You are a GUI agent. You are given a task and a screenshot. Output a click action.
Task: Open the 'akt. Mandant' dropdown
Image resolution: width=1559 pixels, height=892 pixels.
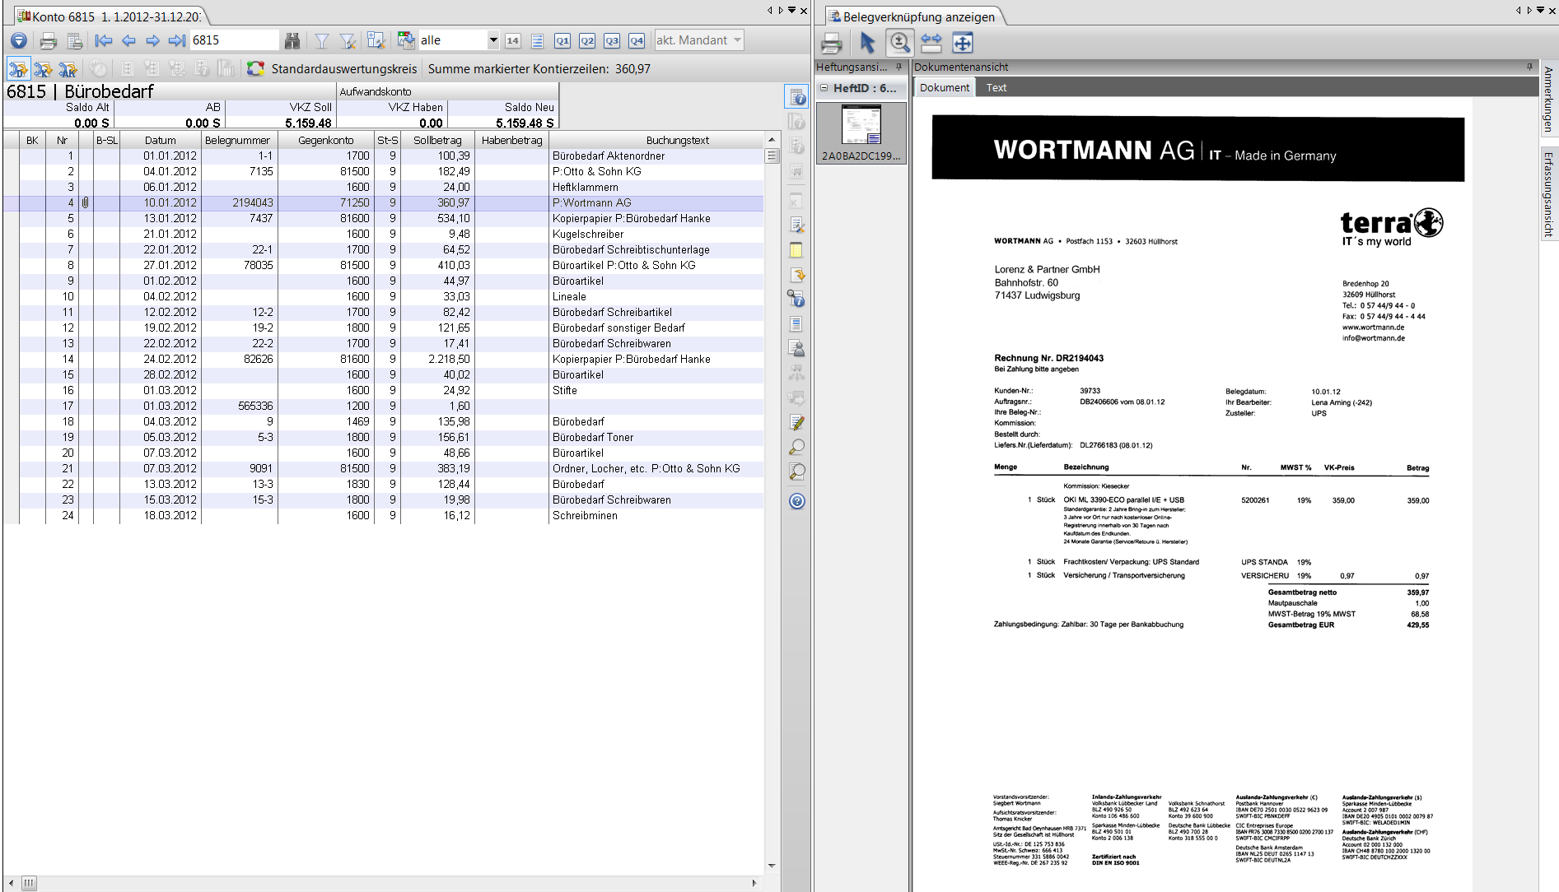737,40
